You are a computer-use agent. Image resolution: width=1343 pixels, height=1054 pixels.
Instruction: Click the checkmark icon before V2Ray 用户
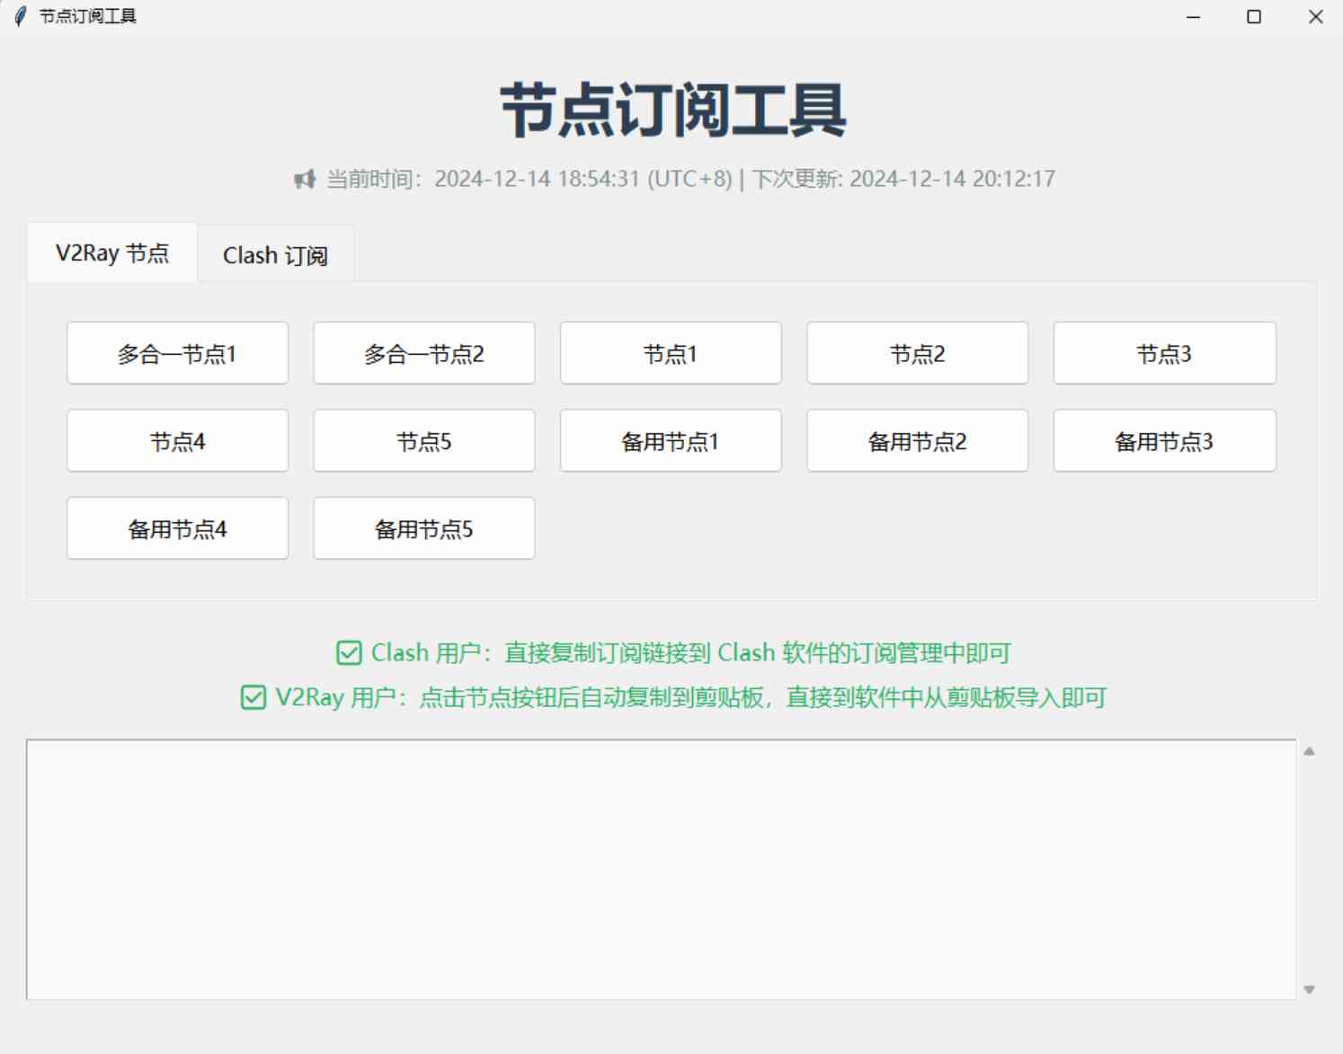click(253, 697)
